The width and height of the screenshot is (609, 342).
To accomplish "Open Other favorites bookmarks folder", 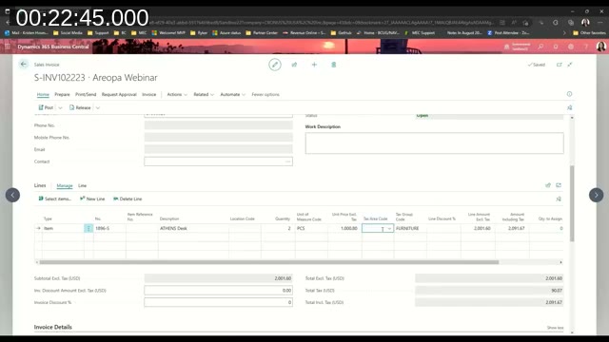I will 589,33.
